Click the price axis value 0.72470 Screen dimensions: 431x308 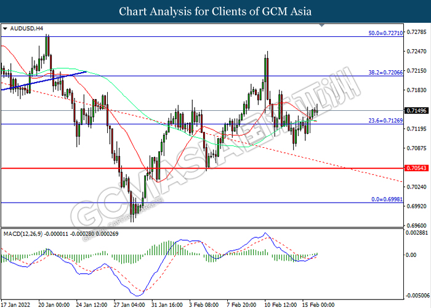tap(416, 51)
